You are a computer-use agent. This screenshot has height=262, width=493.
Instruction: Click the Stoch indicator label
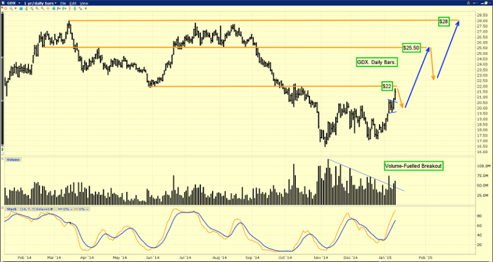[12, 209]
